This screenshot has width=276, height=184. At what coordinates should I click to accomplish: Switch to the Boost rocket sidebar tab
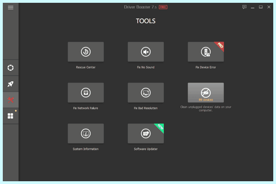[11, 84]
